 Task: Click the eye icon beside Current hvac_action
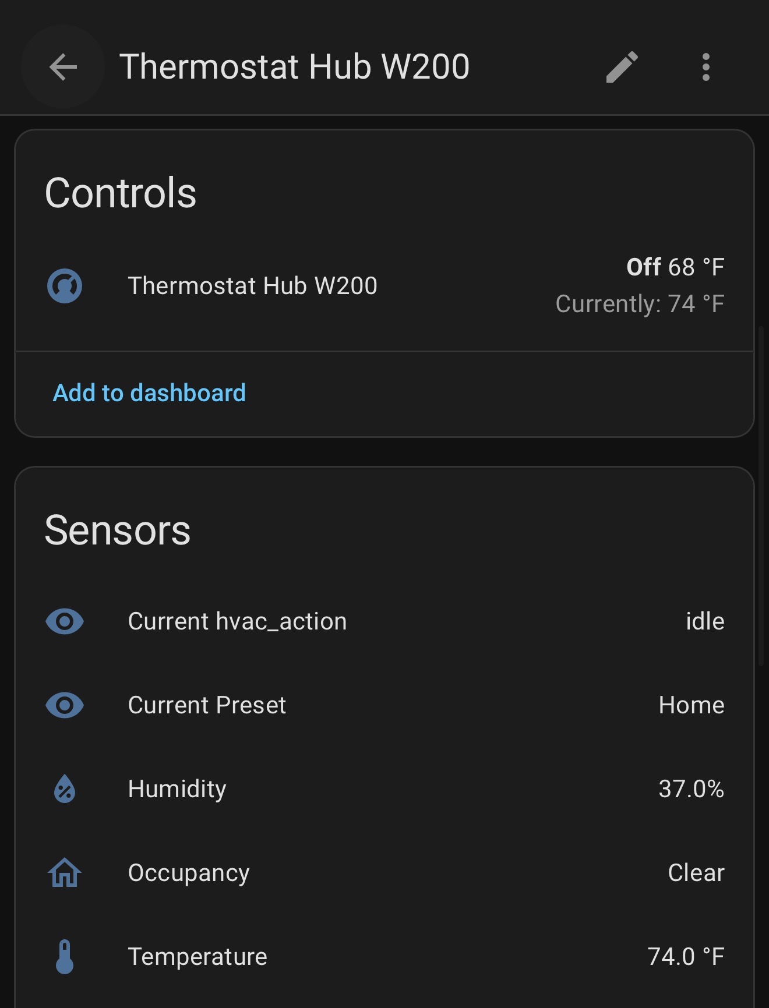coord(65,621)
